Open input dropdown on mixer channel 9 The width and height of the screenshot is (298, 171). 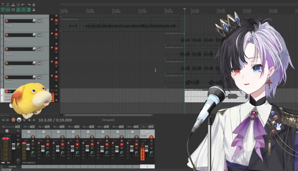click(145, 136)
